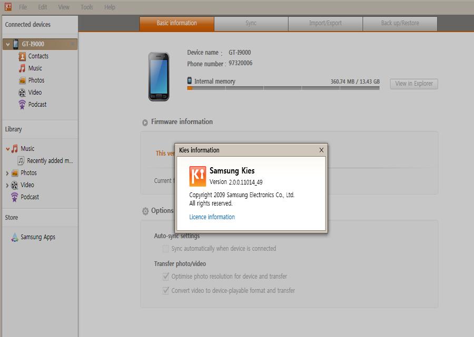Screen dimensions: 474x337
Task: Click the Contacts icon under GT-I9000
Action: pos(22,56)
